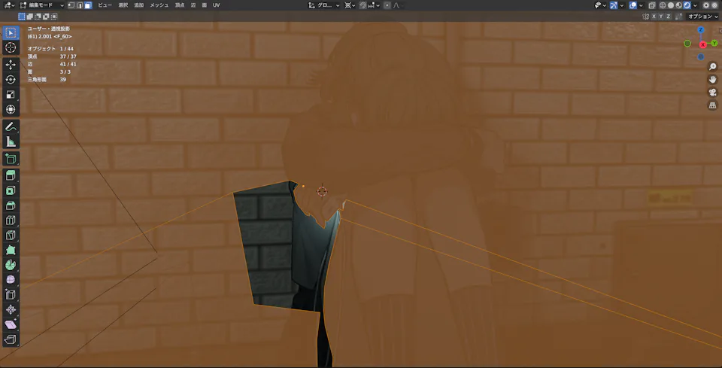Activate the Move tool
722x368 pixels.
[x=11, y=65]
